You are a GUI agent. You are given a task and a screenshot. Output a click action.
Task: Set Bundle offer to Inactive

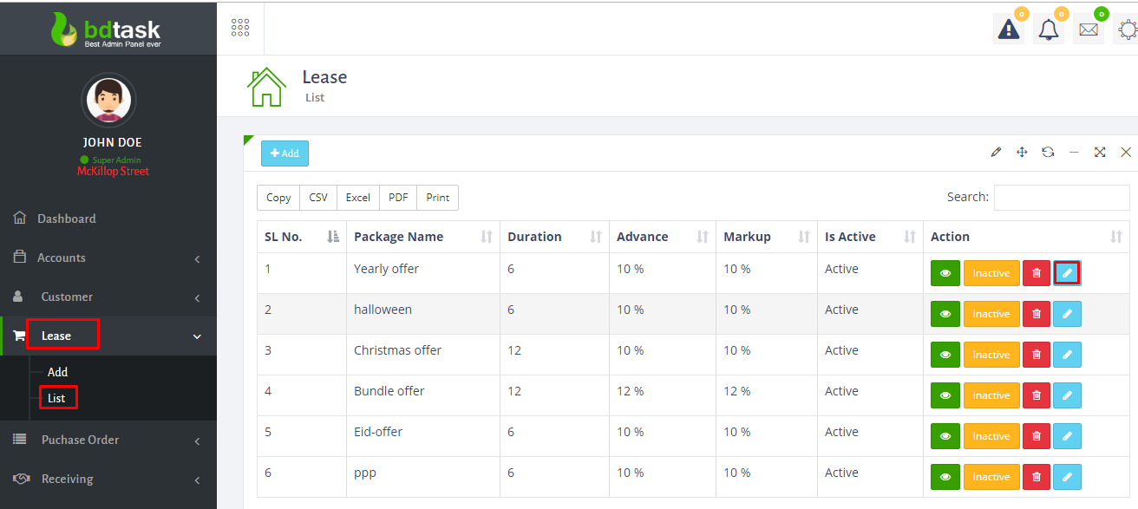[991, 395]
